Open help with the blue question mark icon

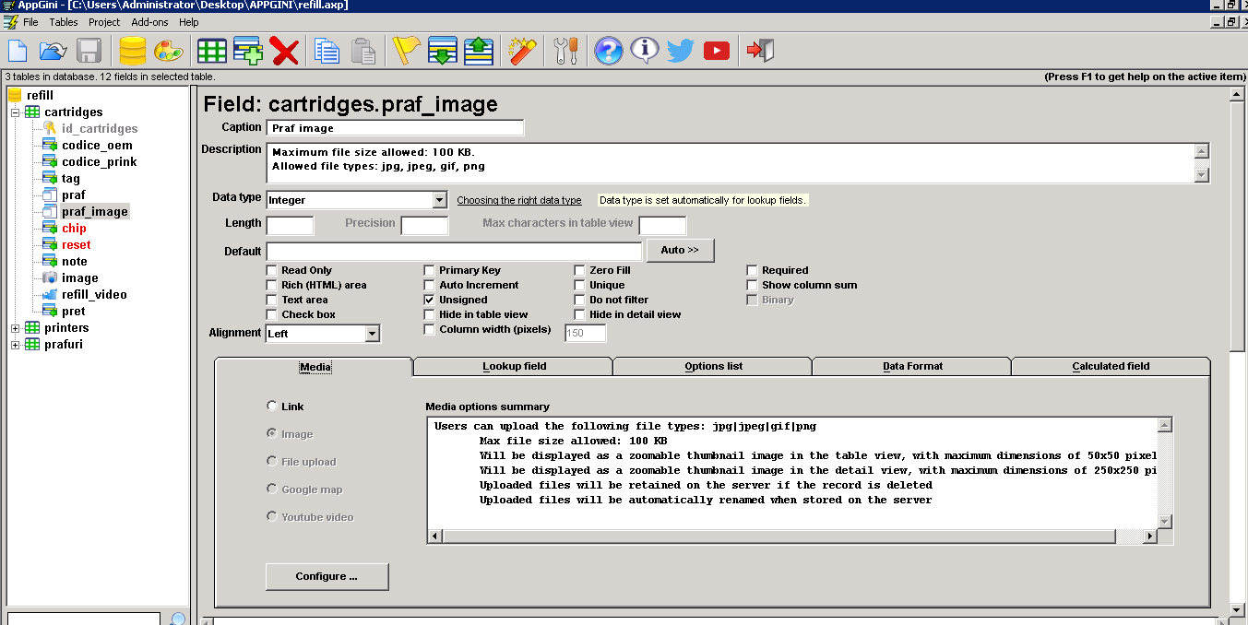click(x=609, y=50)
